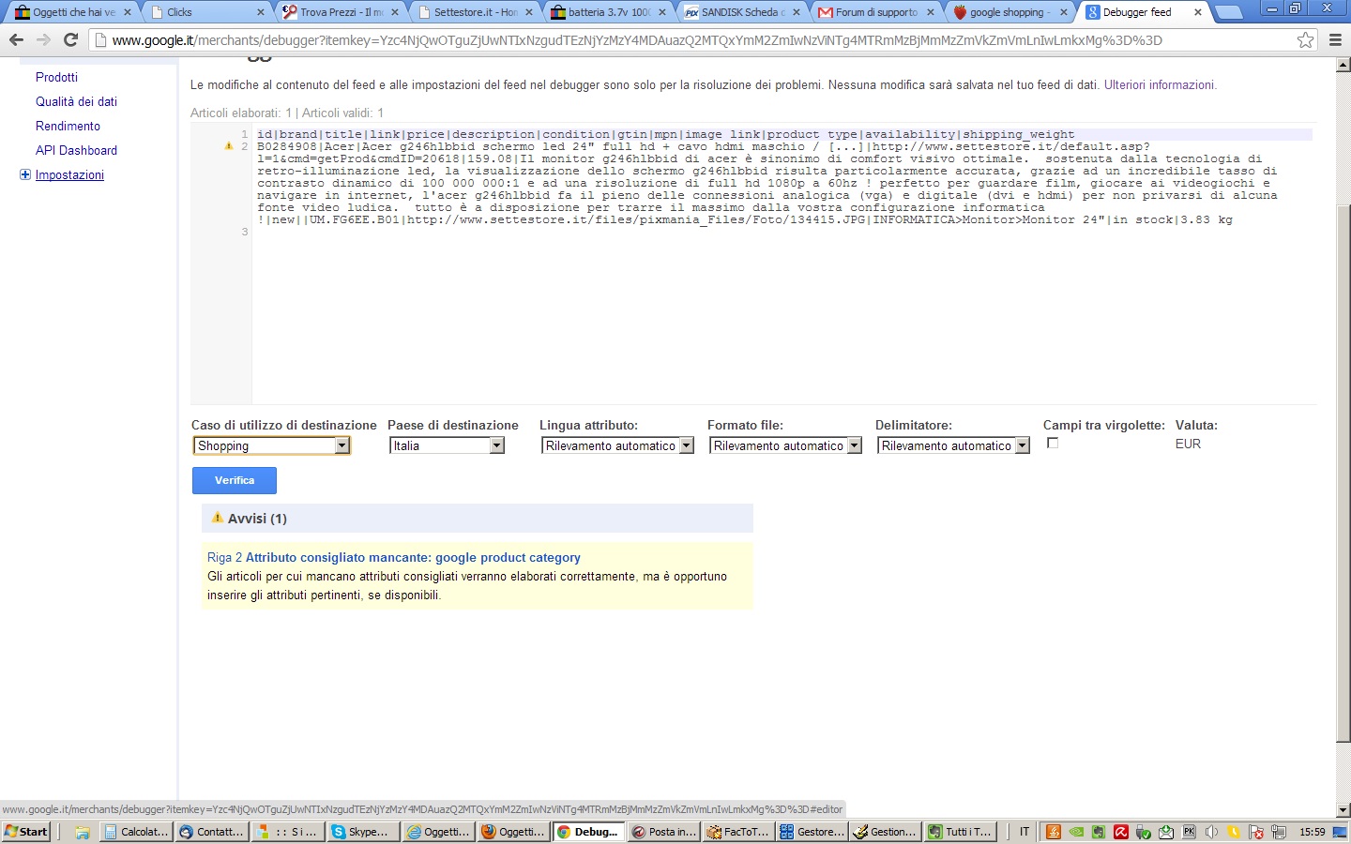Open Tutti i T... taskbar item
Viewport: 1351px width, 844px height.
click(962, 832)
